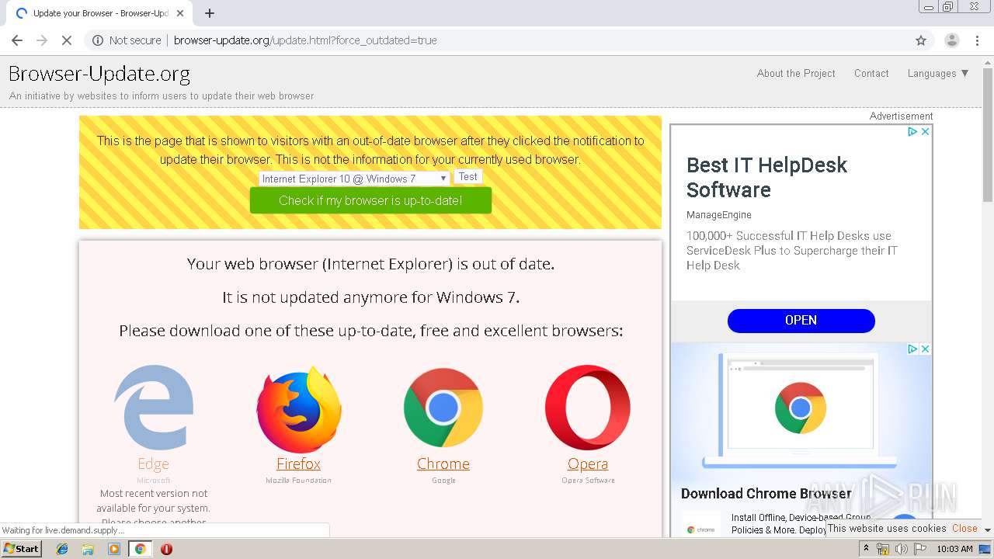Go back with the browser back arrow
Screen dimensions: 994x559
[17, 40]
